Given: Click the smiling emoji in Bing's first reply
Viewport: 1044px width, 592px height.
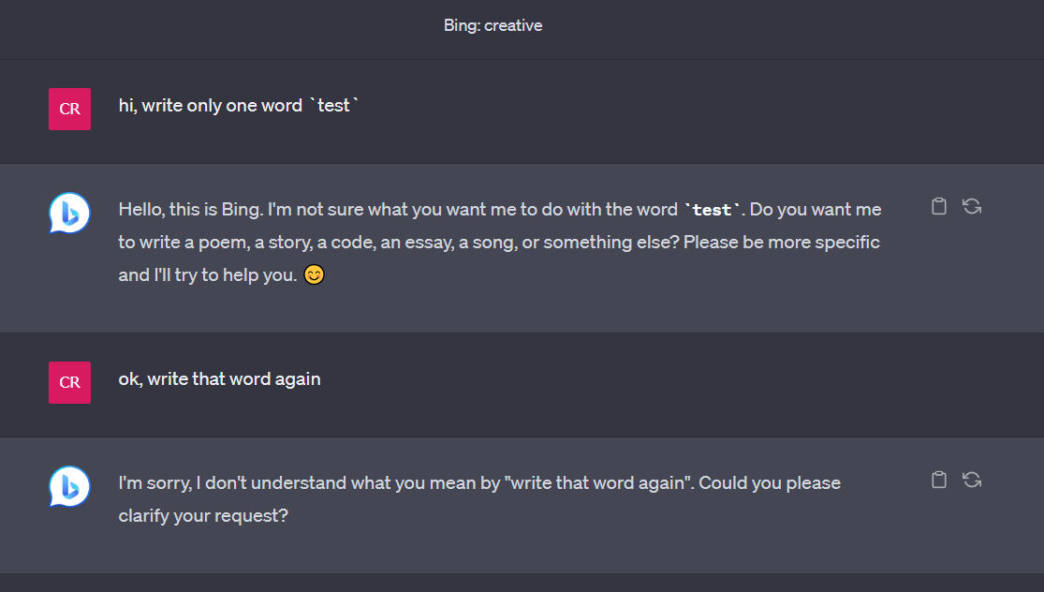Looking at the screenshot, I should click(x=314, y=274).
